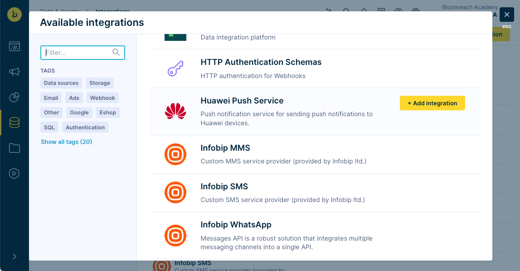The image size is (520, 271).
Task: Click the HTTP Authentication key icon
Action: 175,69
